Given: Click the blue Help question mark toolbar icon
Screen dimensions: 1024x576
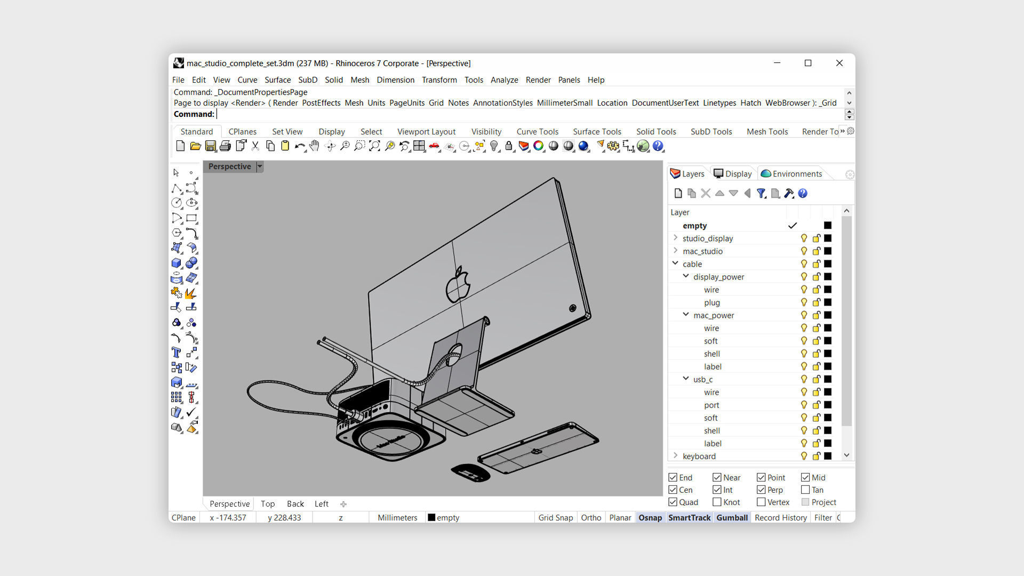Looking at the screenshot, I should click(658, 146).
